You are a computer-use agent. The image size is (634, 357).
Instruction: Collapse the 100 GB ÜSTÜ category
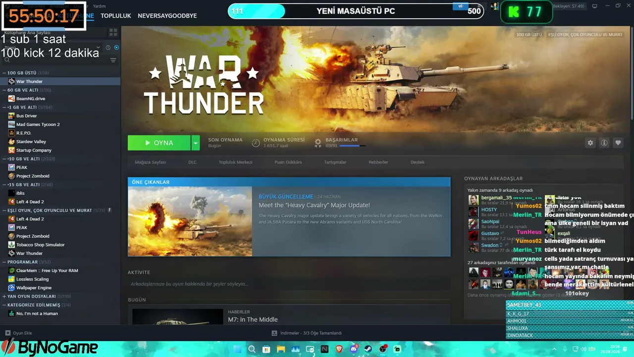tap(4, 73)
